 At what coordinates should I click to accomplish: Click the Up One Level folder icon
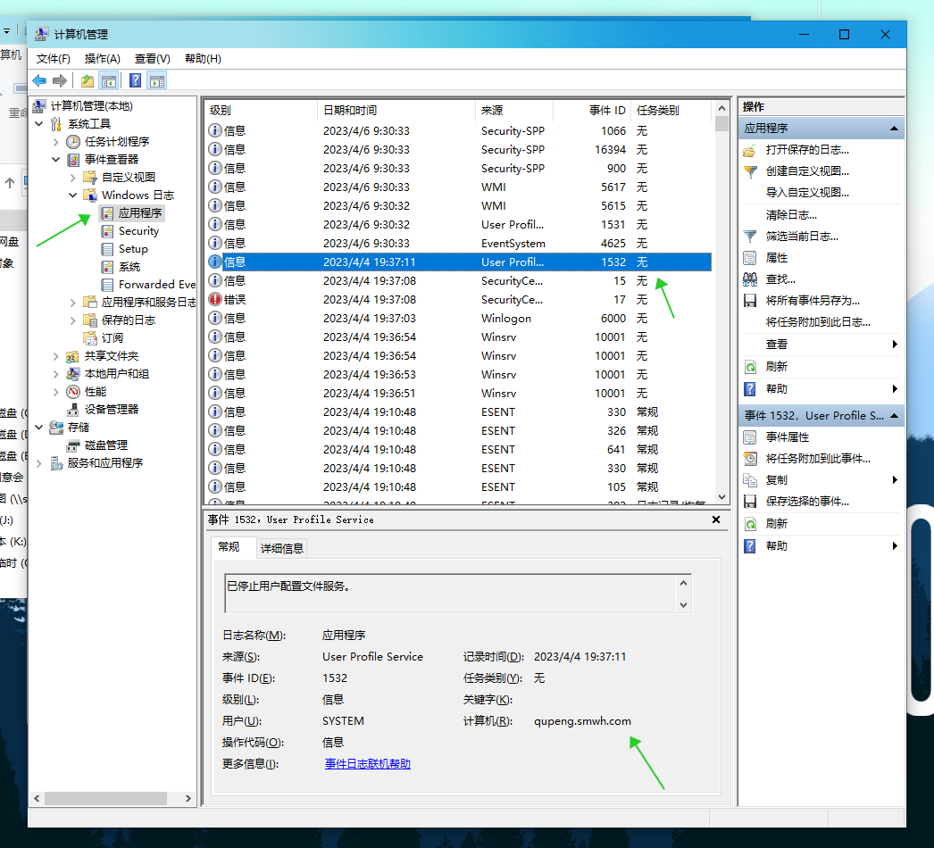[88, 81]
